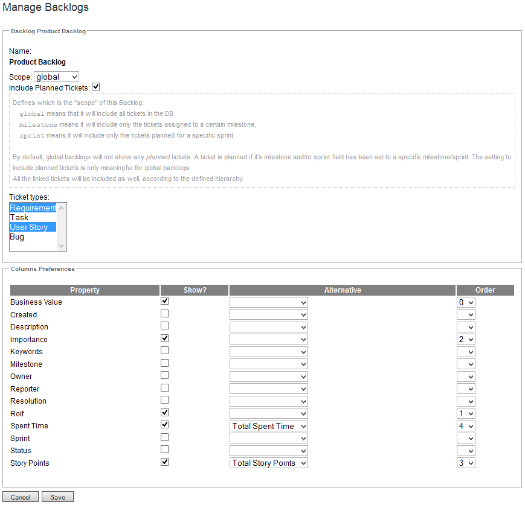Image resolution: width=525 pixels, height=505 pixels.
Task: Uncheck the Business Value show checkbox
Action: pos(164,301)
